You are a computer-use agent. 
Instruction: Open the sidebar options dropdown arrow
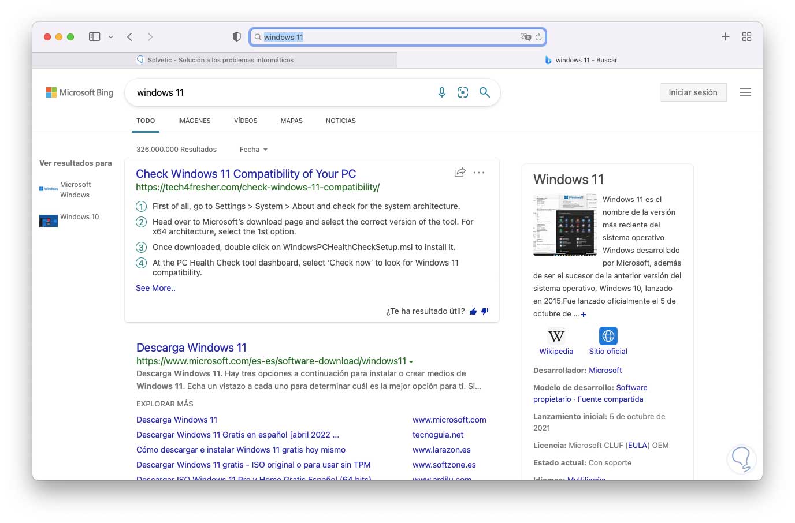click(111, 37)
